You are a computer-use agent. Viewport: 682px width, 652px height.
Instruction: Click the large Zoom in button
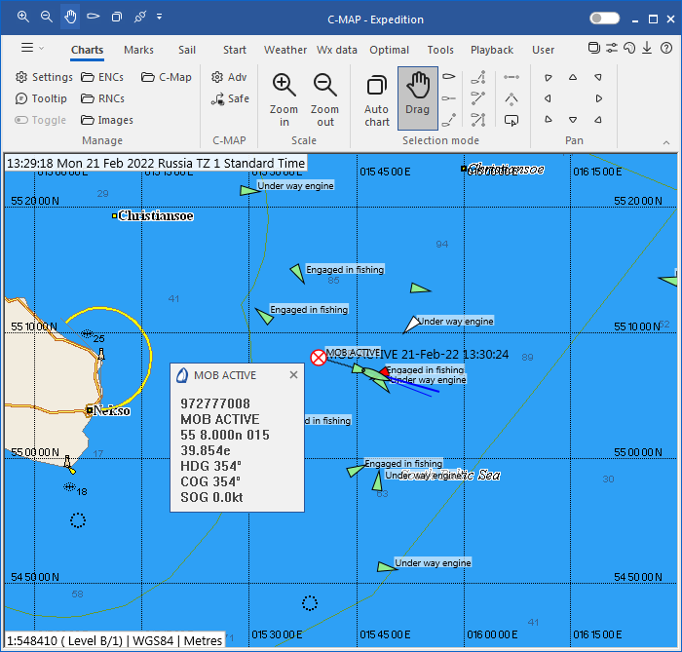pos(284,99)
